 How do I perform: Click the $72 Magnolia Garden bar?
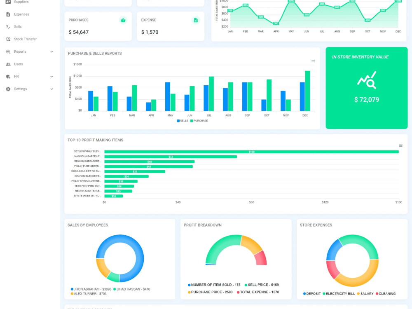(x=171, y=157)
